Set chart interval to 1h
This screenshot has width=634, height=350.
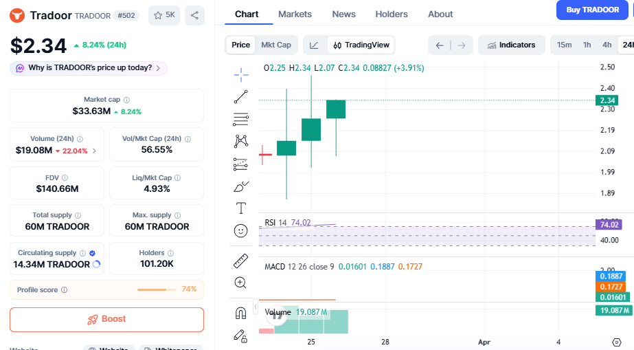click(x=587, y=45)
